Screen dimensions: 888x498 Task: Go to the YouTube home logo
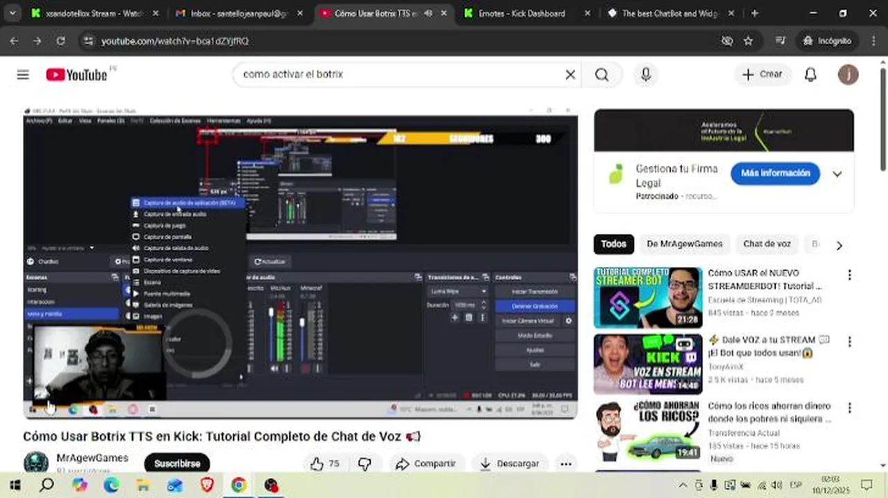pos(77,75)
